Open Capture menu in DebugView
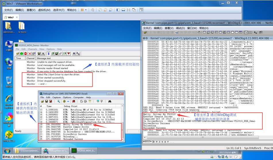The width and height of the screenshot is (273, 160). 56,97
